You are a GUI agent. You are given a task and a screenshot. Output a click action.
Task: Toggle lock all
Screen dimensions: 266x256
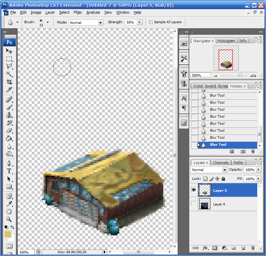pyautogui.click(x=223, y=179)
